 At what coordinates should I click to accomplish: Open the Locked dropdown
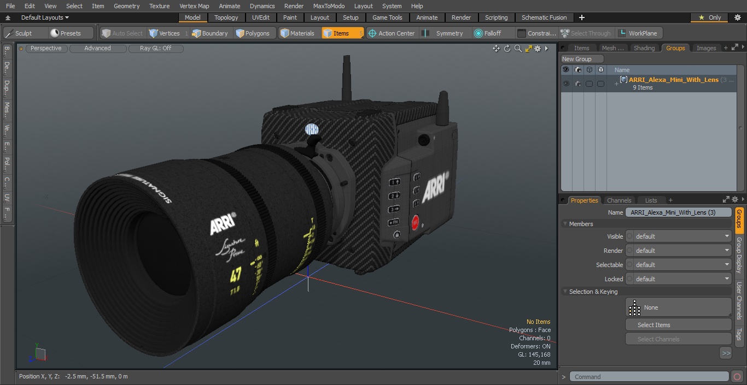pos(679,279)
